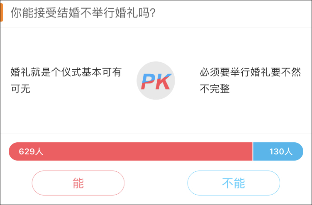Click the poll title 你能接受结婚不举行婚礼吗?
312x205 pixels.
click(x=83, y=12)
